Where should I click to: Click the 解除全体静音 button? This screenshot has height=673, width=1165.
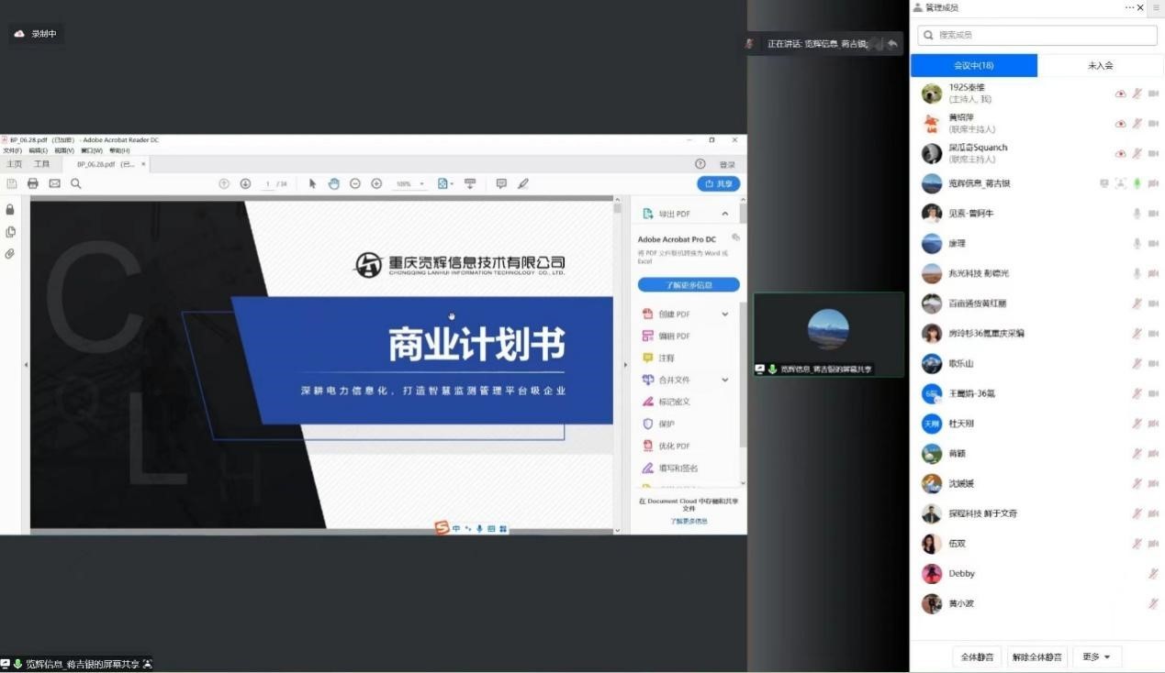pyautogui.click(x=1036, y=656)
